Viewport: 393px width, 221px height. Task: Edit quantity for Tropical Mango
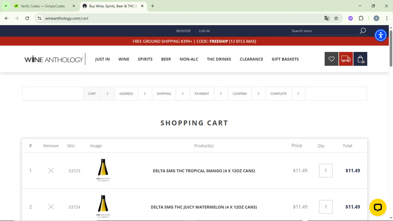[x=326, y=171]
